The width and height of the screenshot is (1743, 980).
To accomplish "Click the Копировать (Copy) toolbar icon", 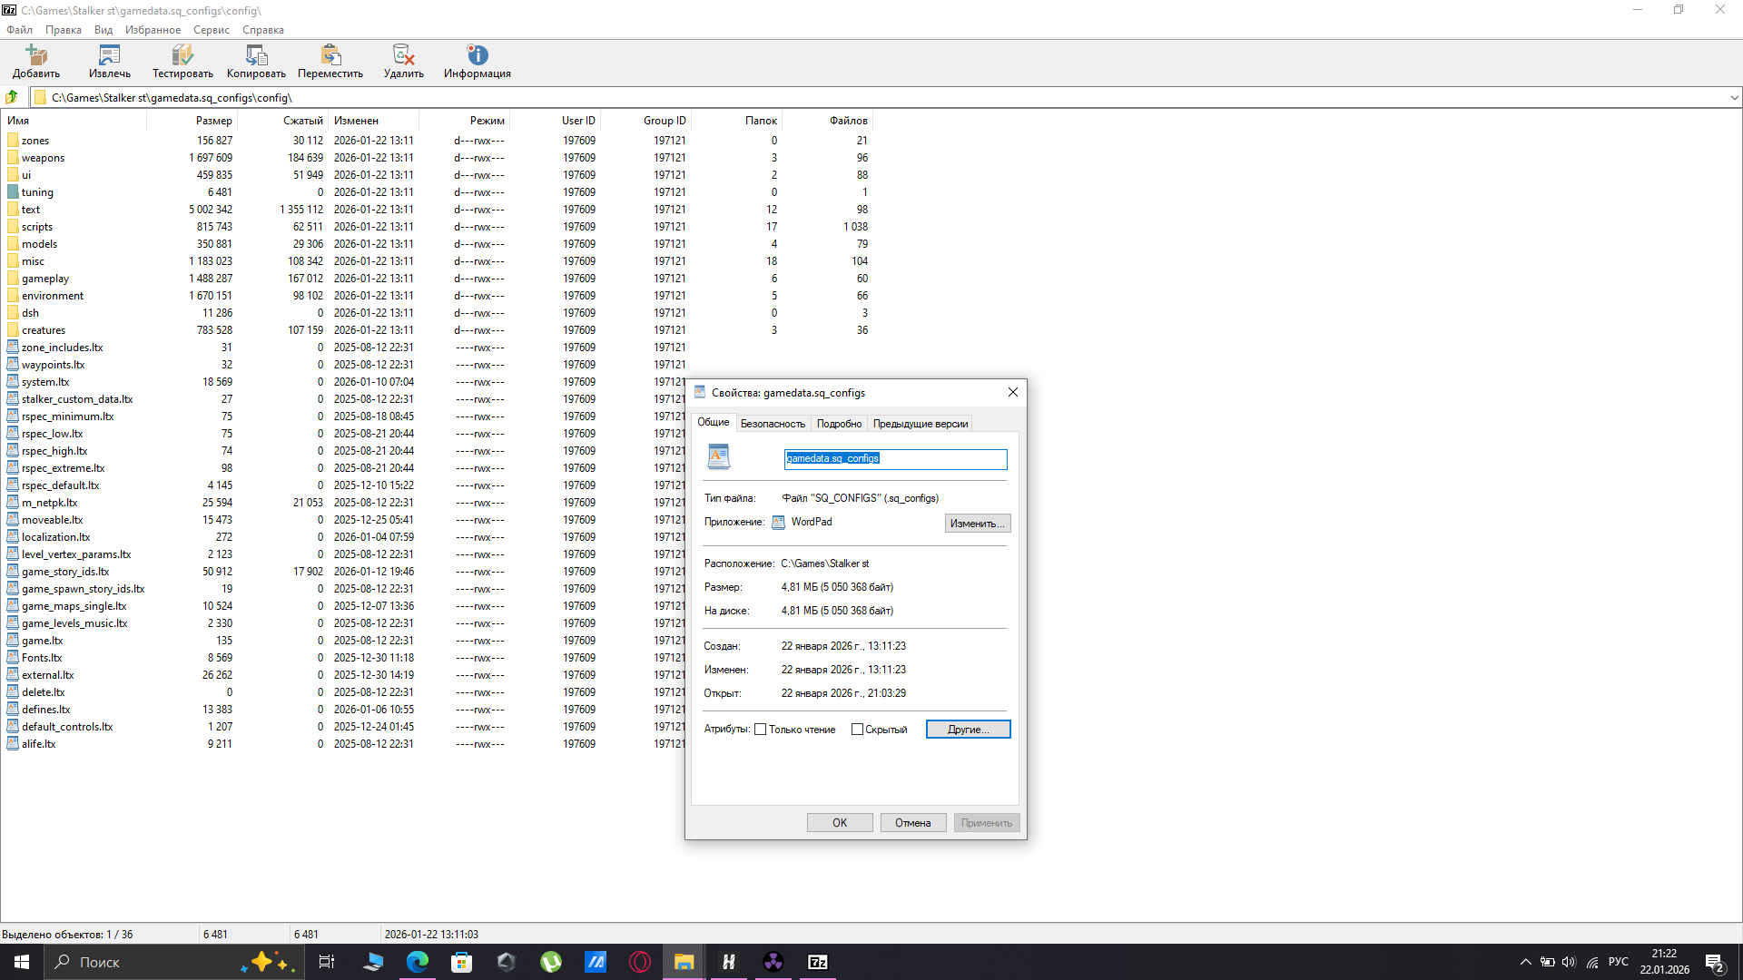I will [256, 55].
